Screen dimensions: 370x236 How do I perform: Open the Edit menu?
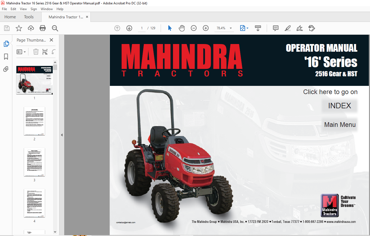tap(13, 9)
